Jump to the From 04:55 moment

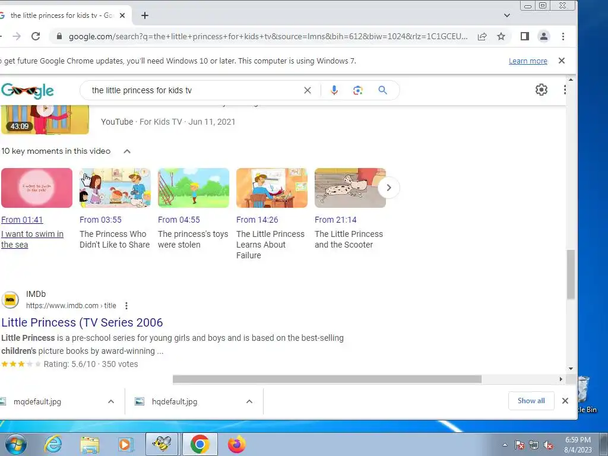pos(179,220)
